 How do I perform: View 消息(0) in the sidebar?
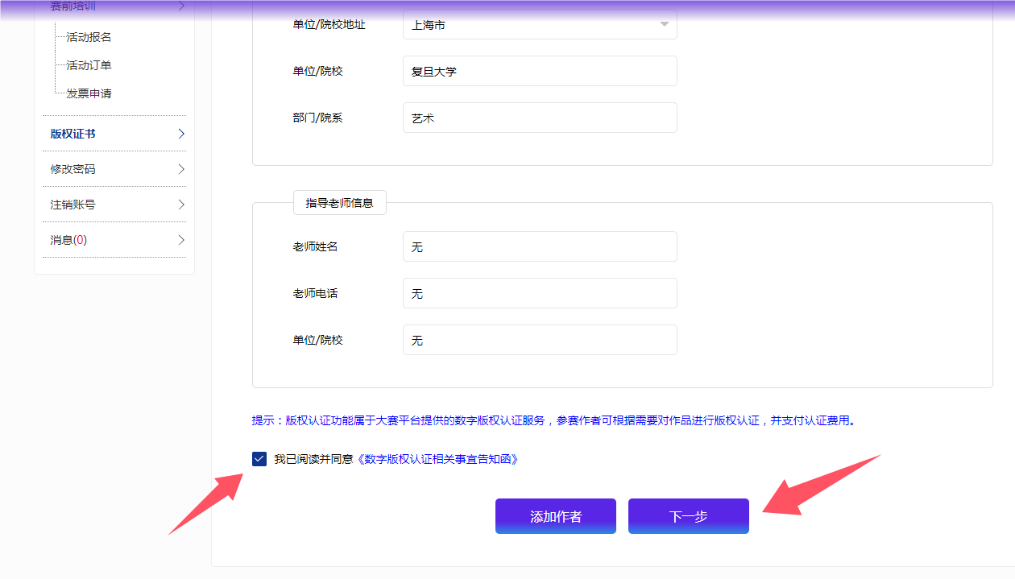68,240
